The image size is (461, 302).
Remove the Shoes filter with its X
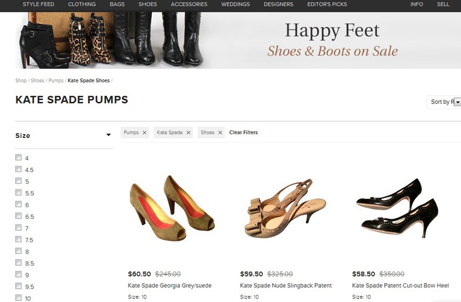click(x=220, y=132)
